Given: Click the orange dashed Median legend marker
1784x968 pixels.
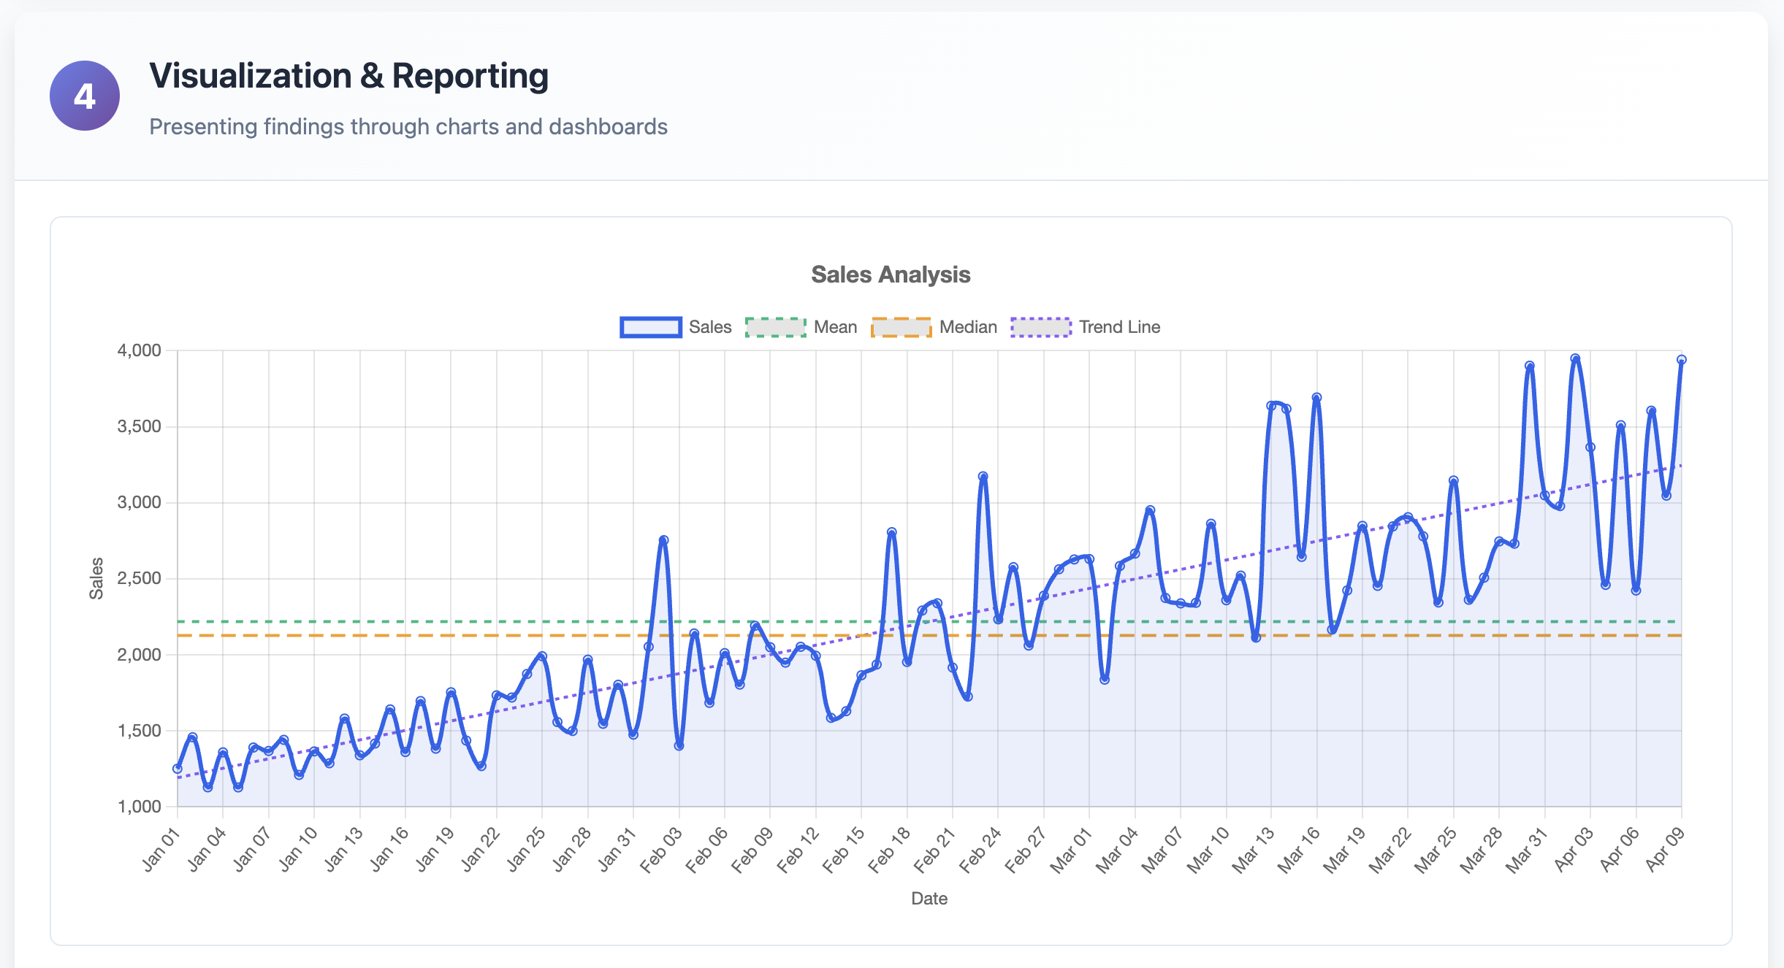Looking at the screenshot, I should click(x=903, y=326).
